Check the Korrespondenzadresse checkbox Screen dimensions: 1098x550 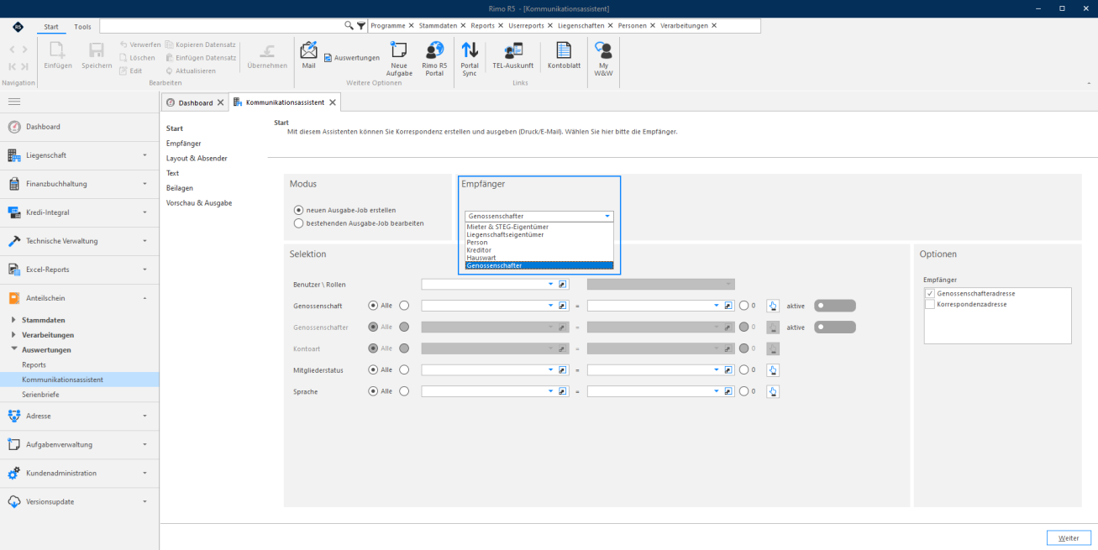[929, 304]
